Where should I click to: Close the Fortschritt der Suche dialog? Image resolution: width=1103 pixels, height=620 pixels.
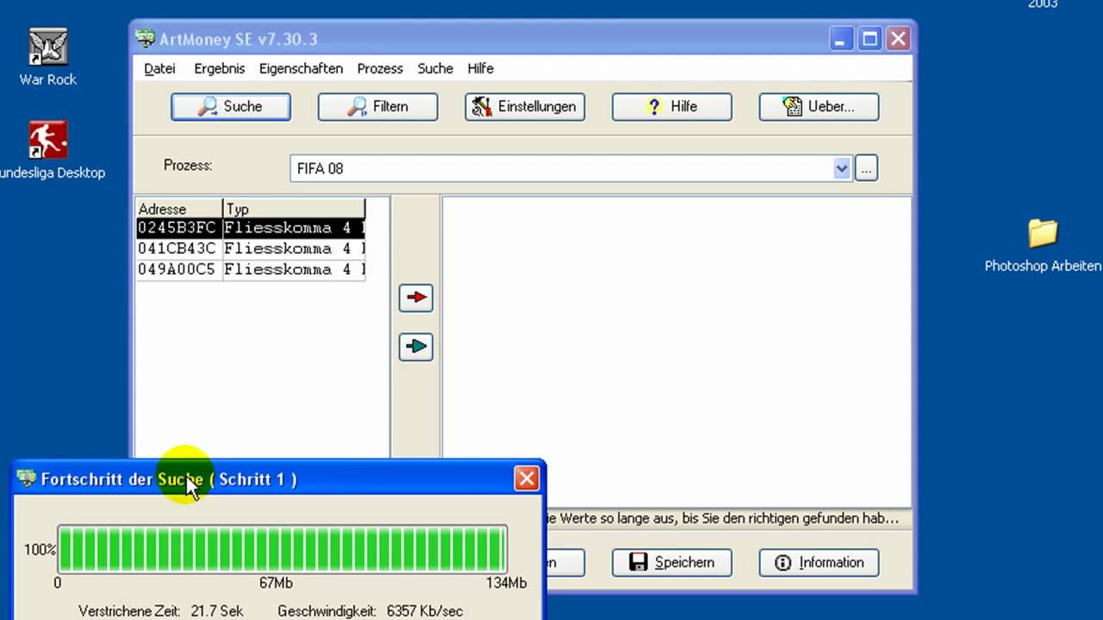[x=527, y=479]
